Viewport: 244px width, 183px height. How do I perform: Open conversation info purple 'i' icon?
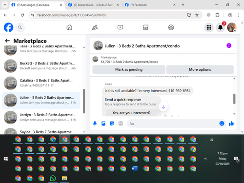[229, 45]
